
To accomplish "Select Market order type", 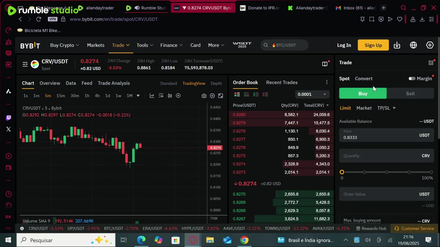I will [364, 108].
